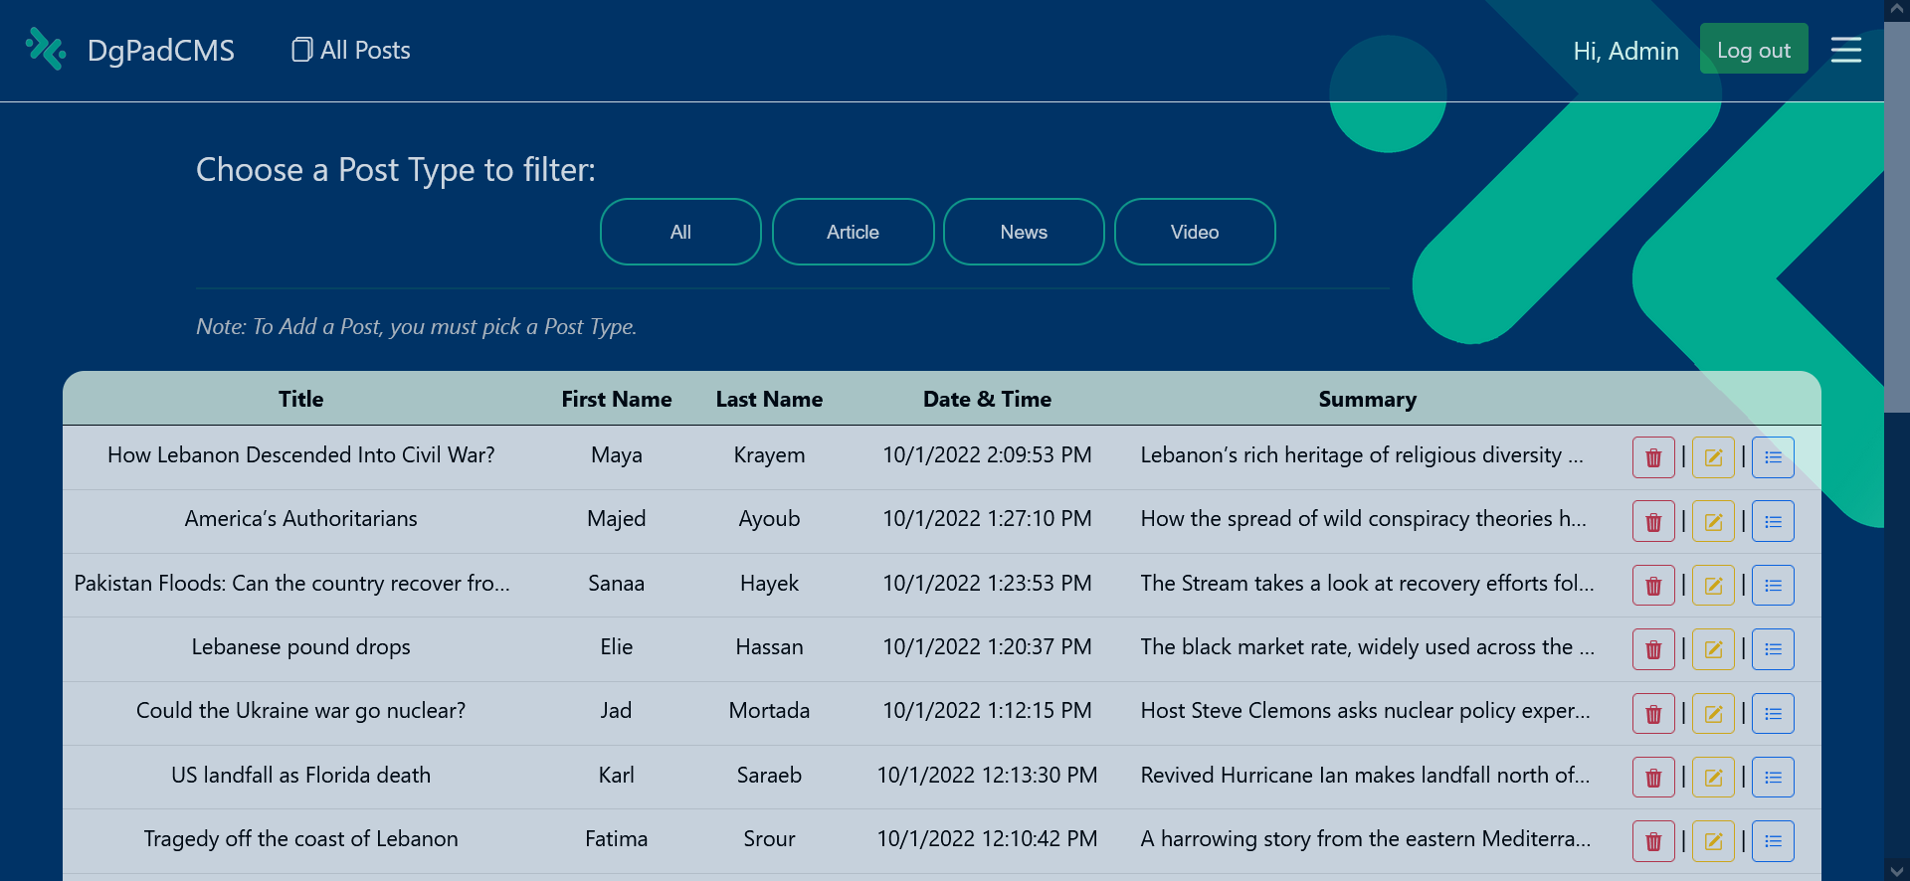Click the DgPadCMS logo icon
Screen dimensions: 1910x881
[x=46, y=49]
